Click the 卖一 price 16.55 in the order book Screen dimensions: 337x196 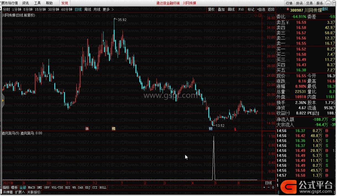301,43
